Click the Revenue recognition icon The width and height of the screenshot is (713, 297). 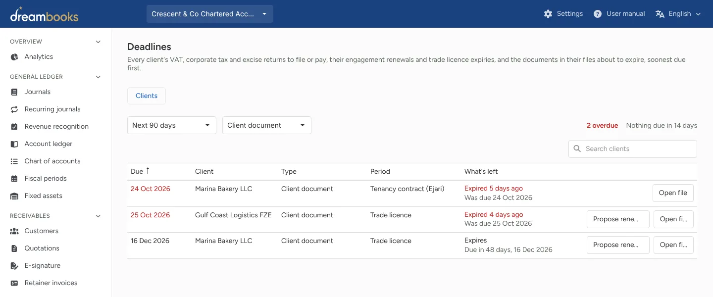coord(14,127)
